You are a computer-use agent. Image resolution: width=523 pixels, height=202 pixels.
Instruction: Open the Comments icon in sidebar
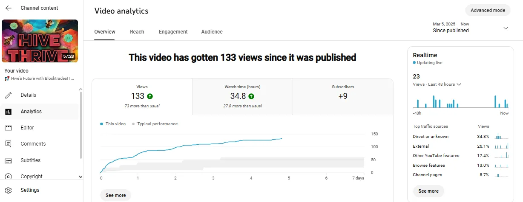tap(9, 144)
